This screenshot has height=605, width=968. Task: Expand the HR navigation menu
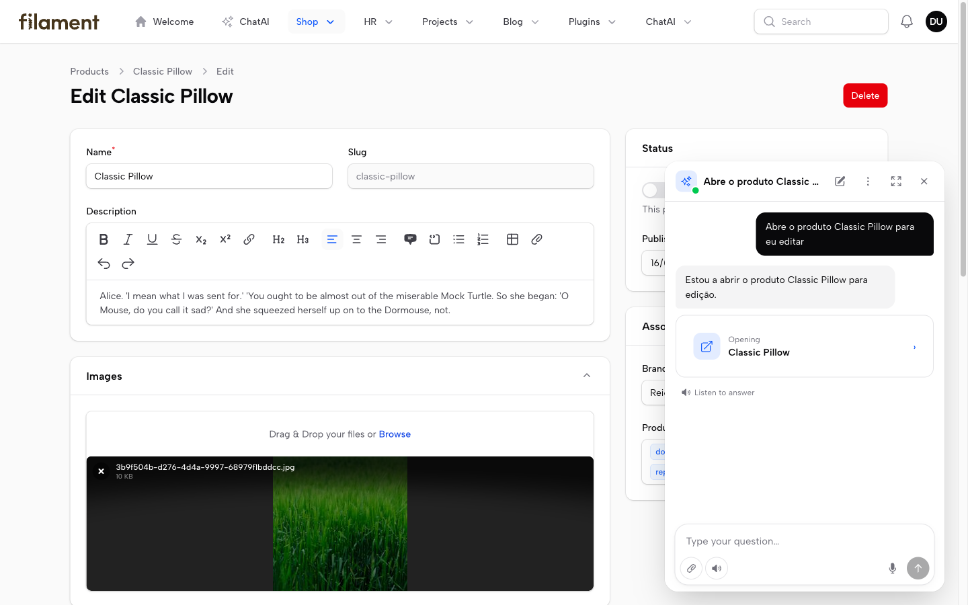(378, 22)
